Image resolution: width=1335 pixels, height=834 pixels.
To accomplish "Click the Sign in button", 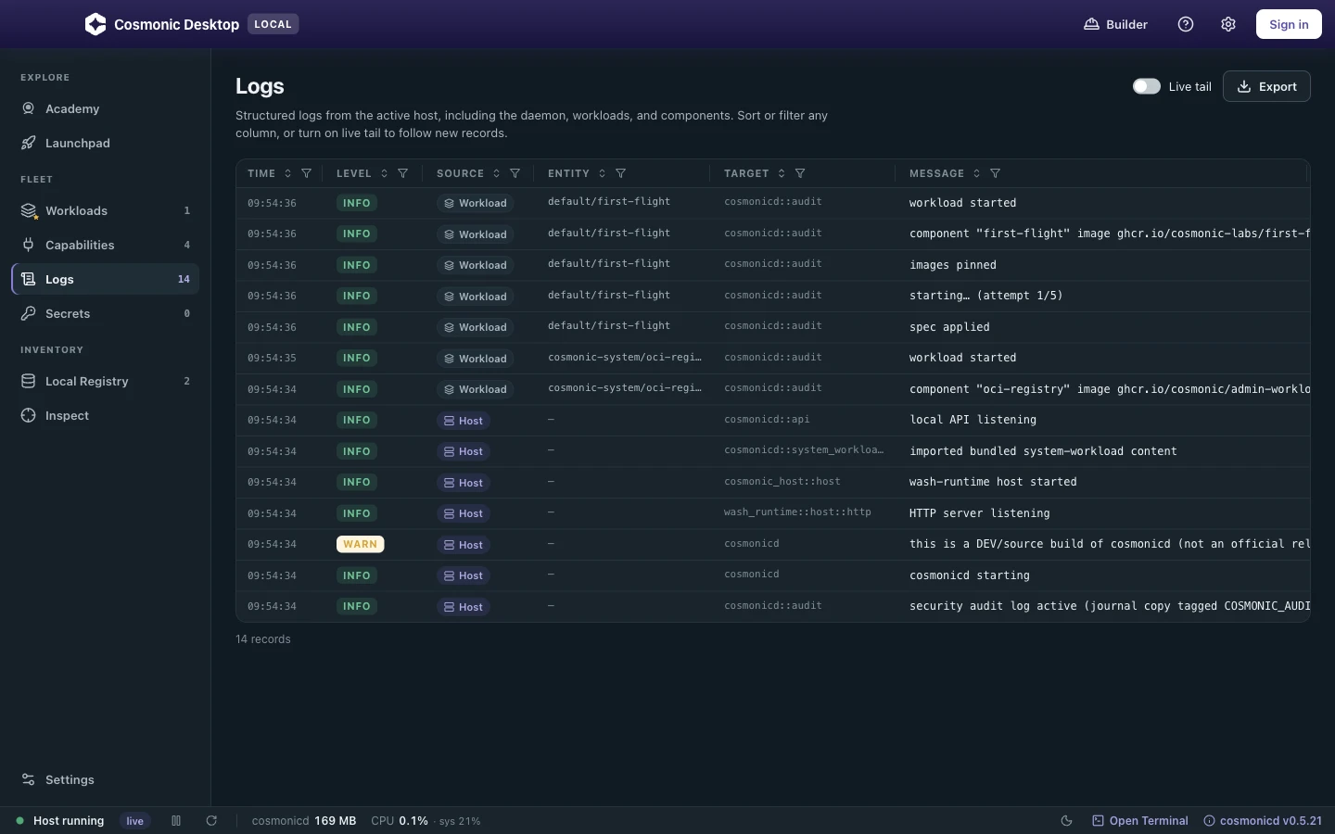I will pos(1289,24).
